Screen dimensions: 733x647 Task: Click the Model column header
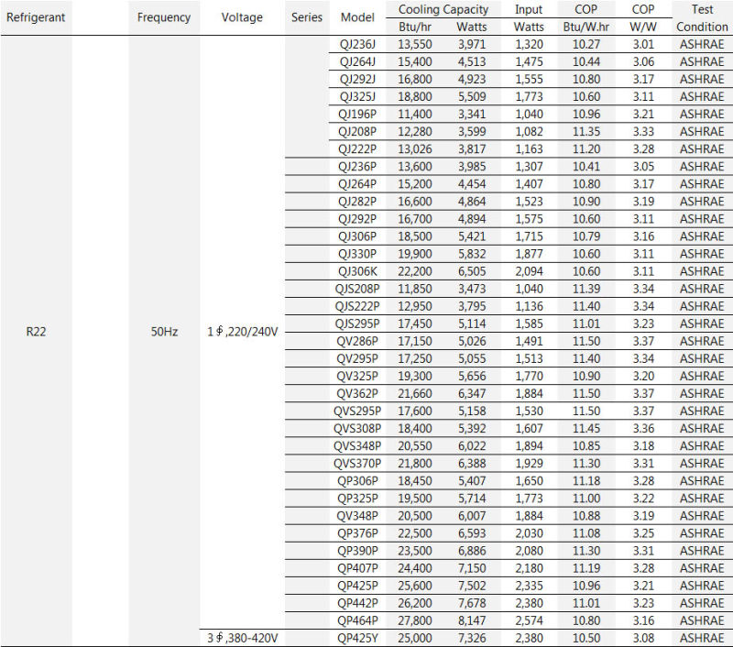coord(357,17)
